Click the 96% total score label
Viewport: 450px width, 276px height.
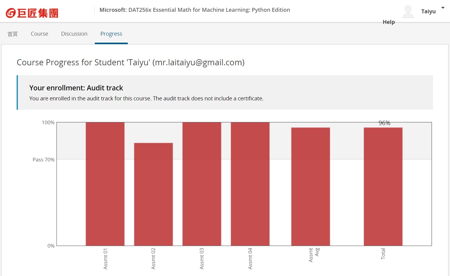click(384, 123)
